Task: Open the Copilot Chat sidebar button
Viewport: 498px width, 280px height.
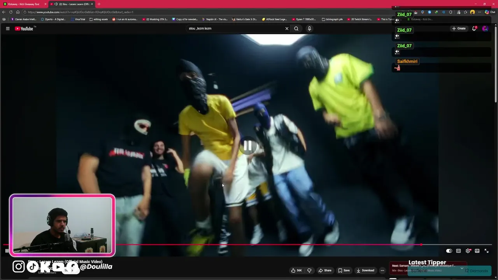Action: [490, 12]
